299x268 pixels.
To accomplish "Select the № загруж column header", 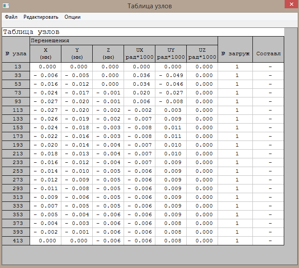I will coord(235,49).
